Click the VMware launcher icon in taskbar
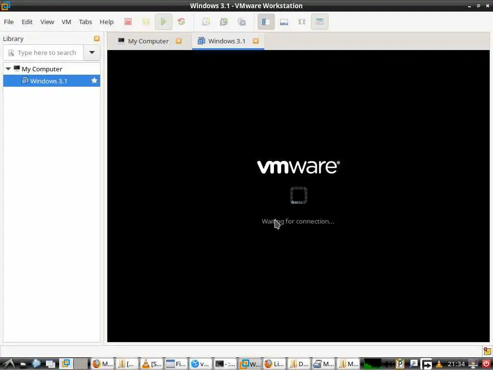The height and width of the screenshot is (370, 493). click(x=65, y=364)
